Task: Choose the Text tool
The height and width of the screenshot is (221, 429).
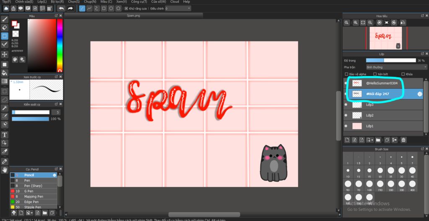Action: pos(5,135)
